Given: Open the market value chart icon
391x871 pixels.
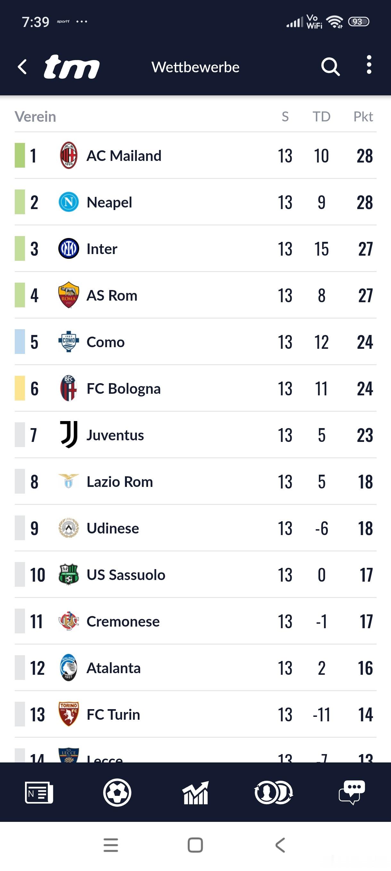Looking at the screenshot, I should pyautogui.click(x=195, y=792).
